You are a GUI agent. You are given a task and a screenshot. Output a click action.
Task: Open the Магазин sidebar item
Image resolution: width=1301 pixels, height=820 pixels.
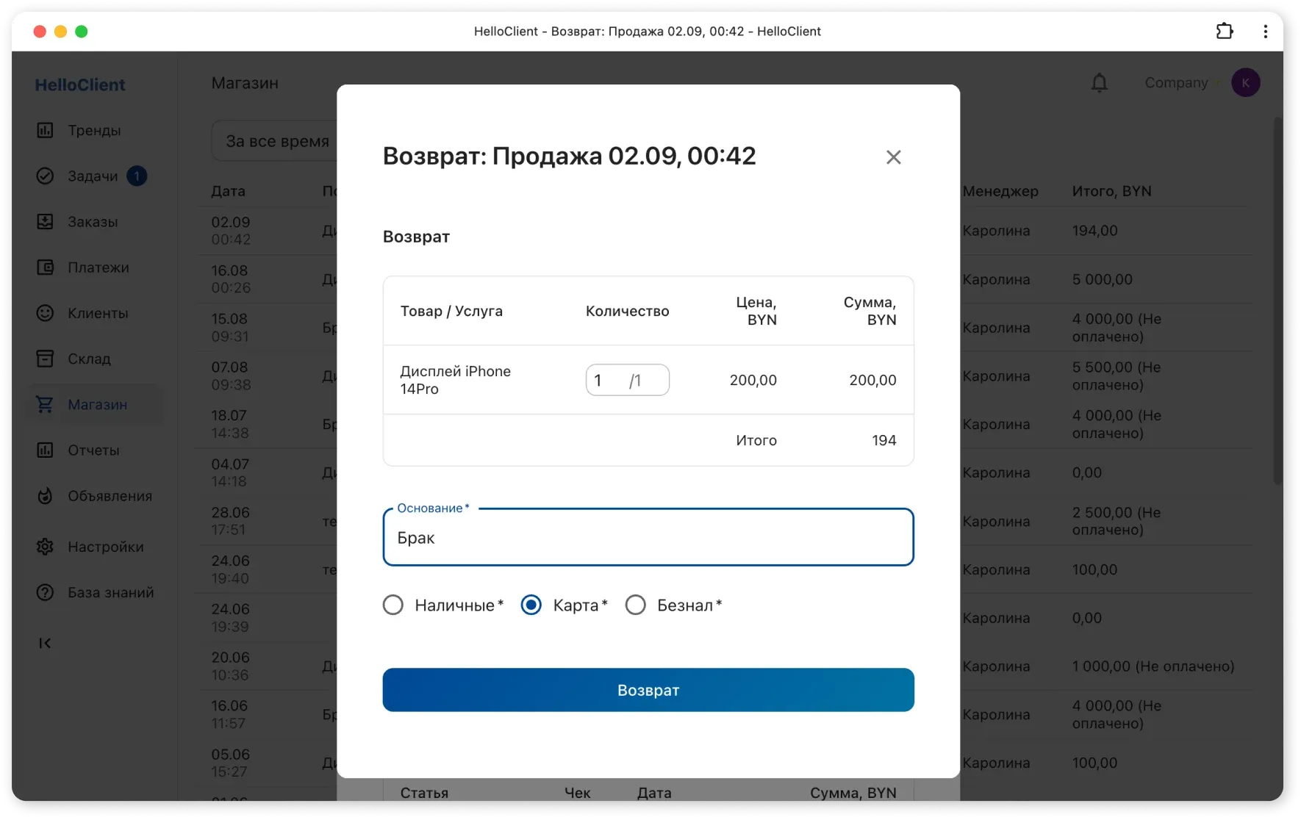click(x=97, y=405)
